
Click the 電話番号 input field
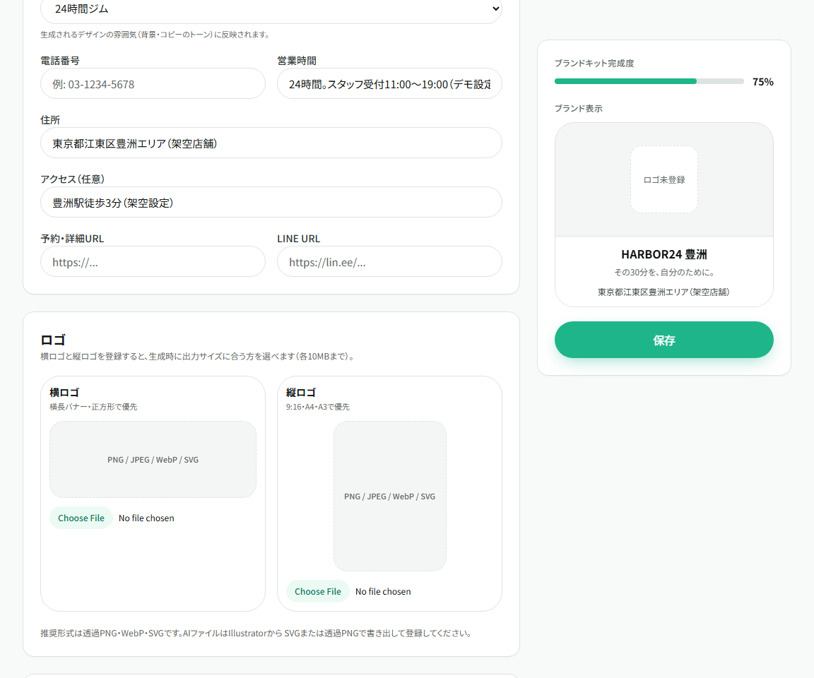click(153, 83)
